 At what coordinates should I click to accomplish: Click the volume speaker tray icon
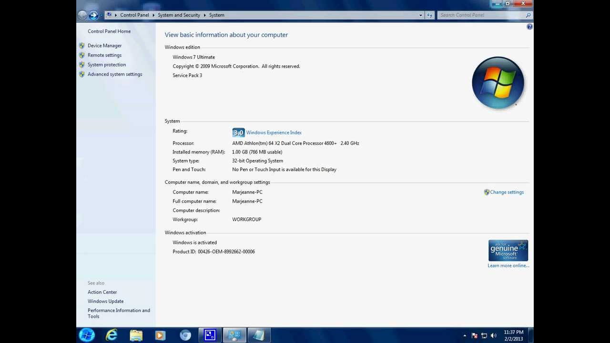(x=494, y=336)
